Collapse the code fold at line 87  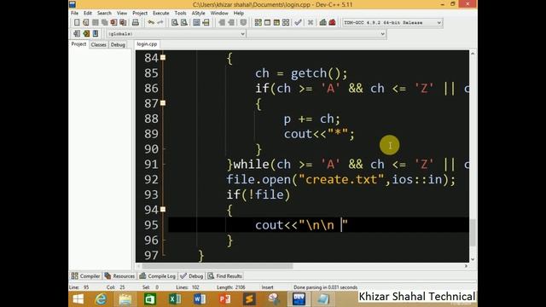(x=163, y=103)
